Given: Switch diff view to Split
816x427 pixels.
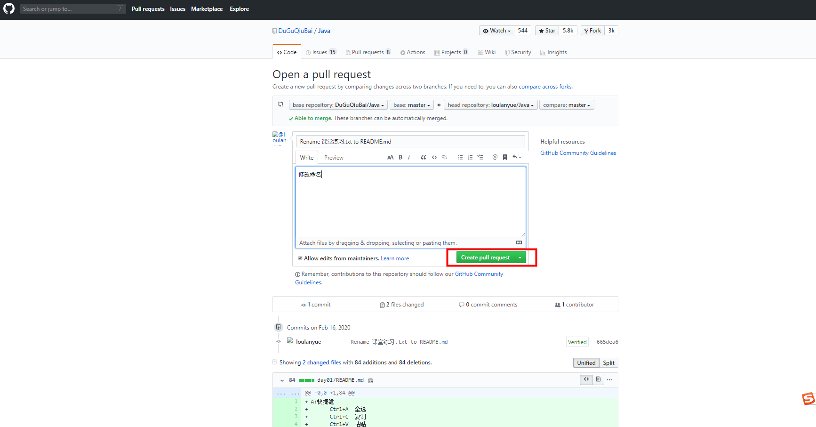Looking at the screenshot, I should click(x=608, y=363).
